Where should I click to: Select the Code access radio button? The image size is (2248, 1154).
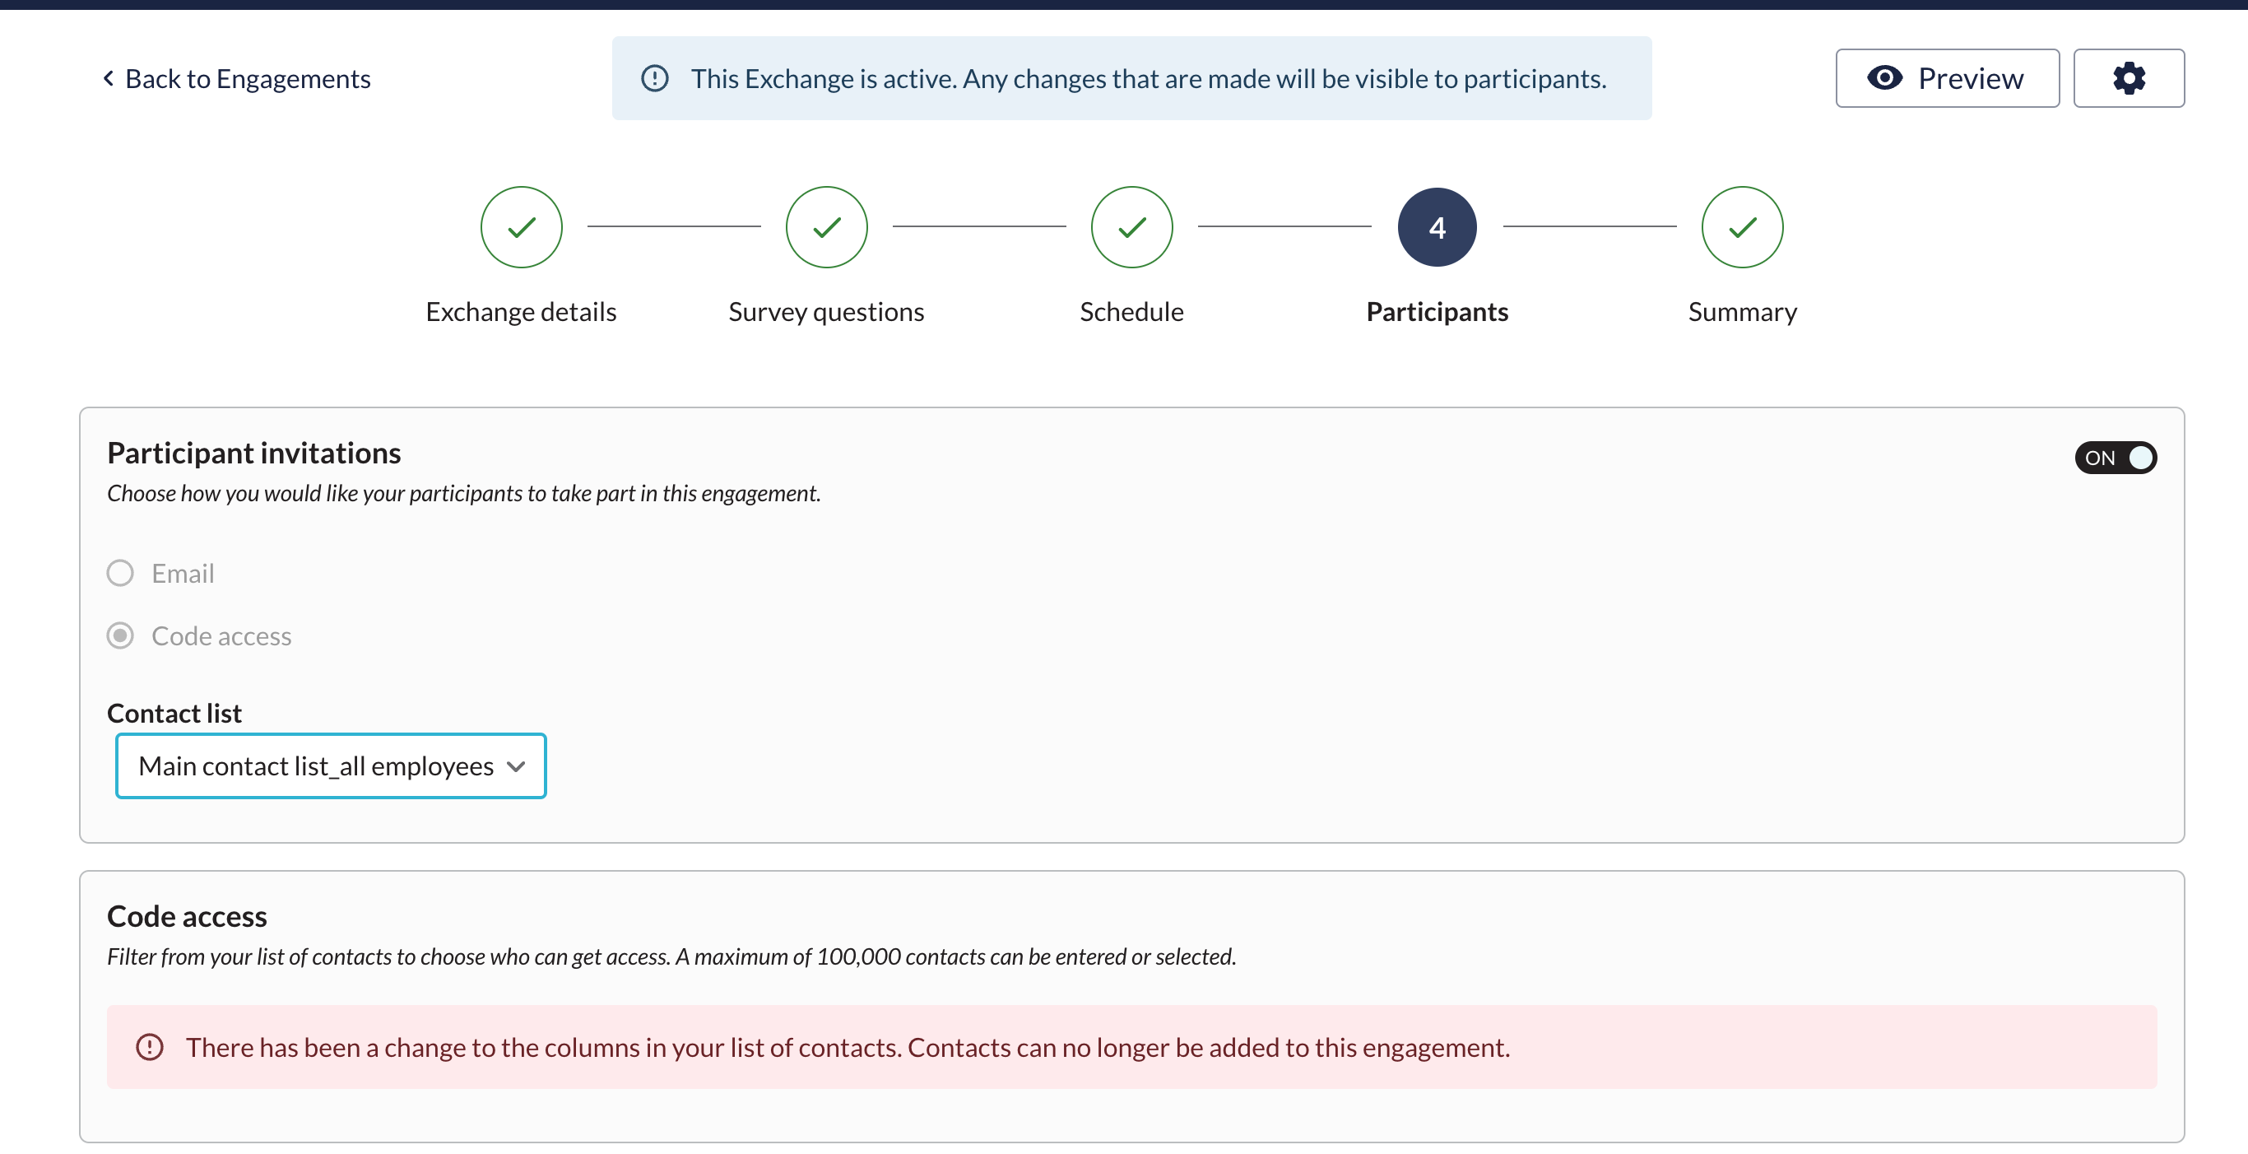point(120,635)
